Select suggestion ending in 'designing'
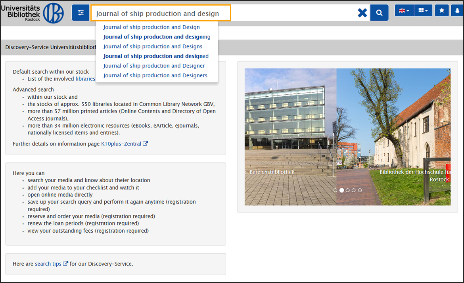The width and height of the screenshot is (464, 283). click(x=157, y=37)
